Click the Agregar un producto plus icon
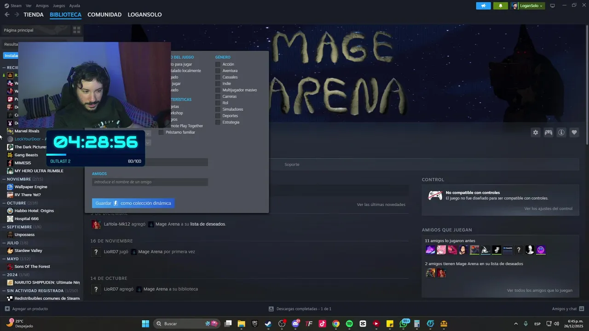The height and width of the screenshot is (331, 589). [7, 309]
